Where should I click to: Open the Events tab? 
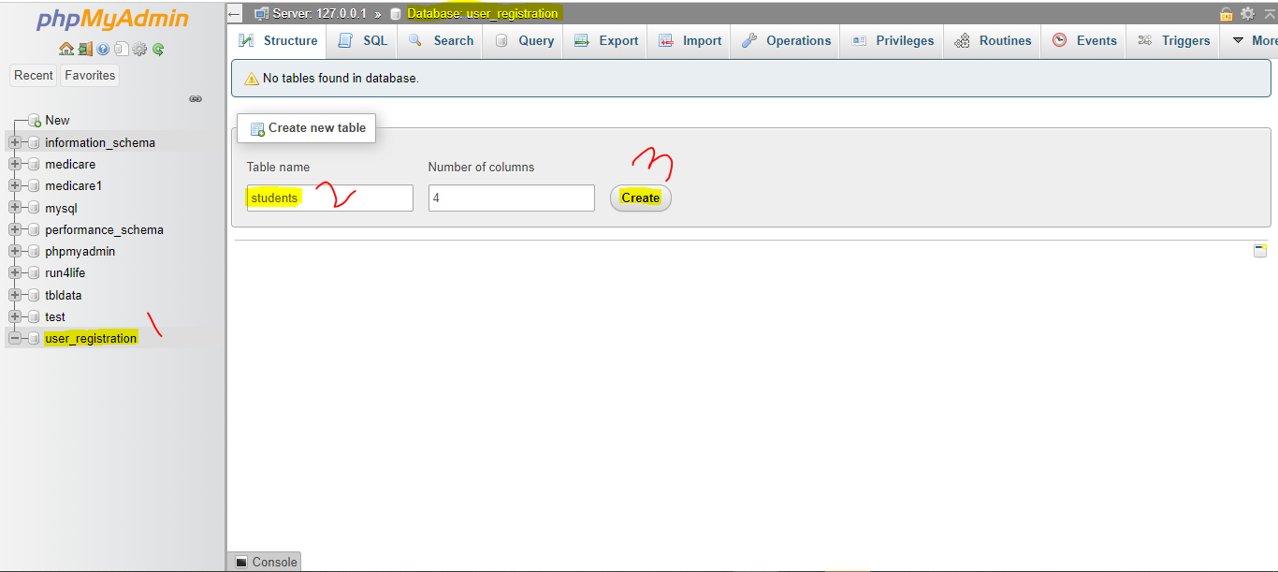point(1084,40)
